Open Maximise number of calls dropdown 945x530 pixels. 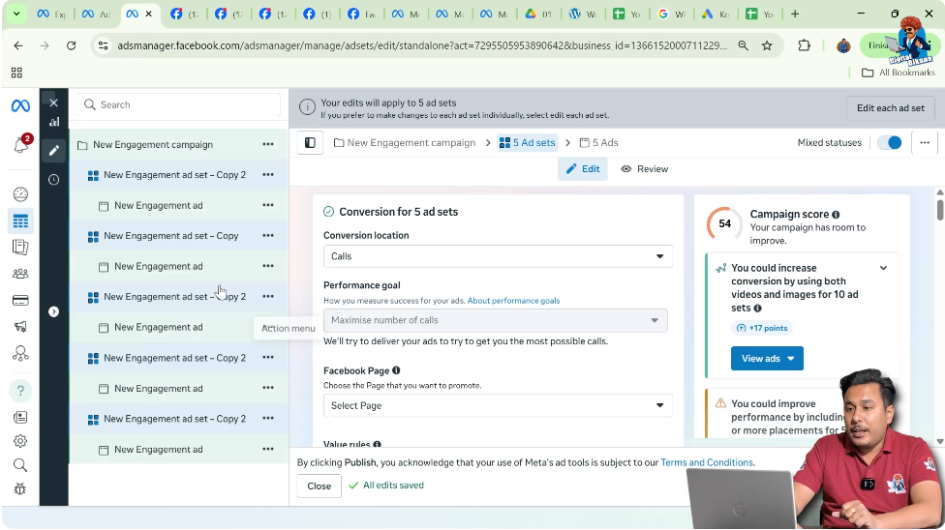496,320
